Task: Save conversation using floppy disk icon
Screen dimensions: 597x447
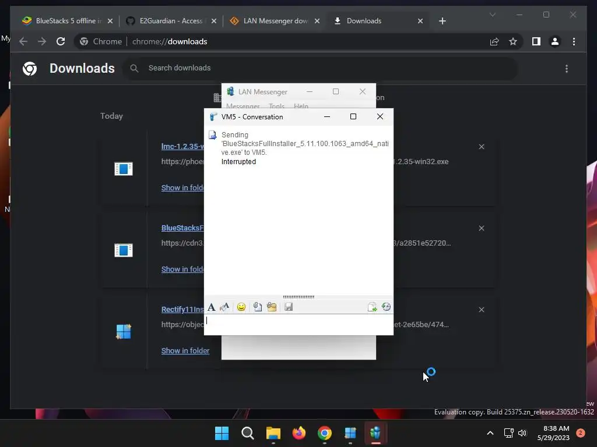Action: coord(289,307)
